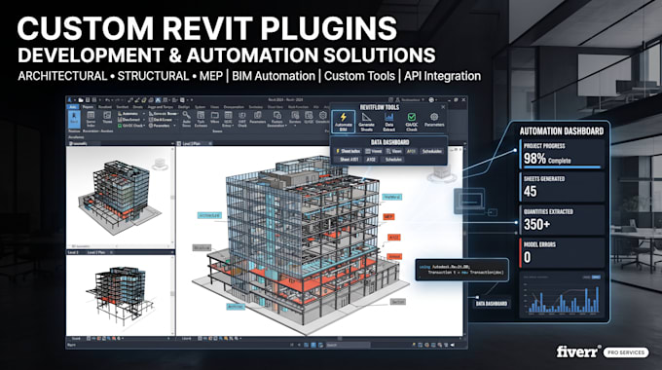662x370 pixels.
Task: Switch to the Project ribbon tab
Action: (88, 107)
